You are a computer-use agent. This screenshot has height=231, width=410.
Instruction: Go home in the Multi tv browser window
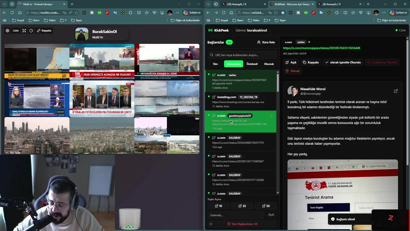coord(20,13)
